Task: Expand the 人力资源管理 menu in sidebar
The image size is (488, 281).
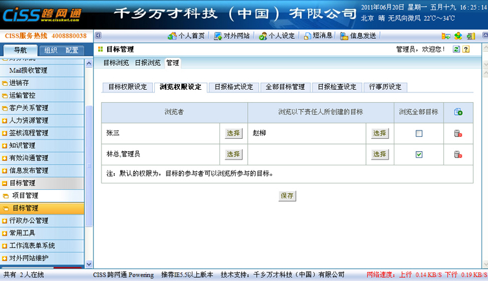Action: tap(28, 120)
